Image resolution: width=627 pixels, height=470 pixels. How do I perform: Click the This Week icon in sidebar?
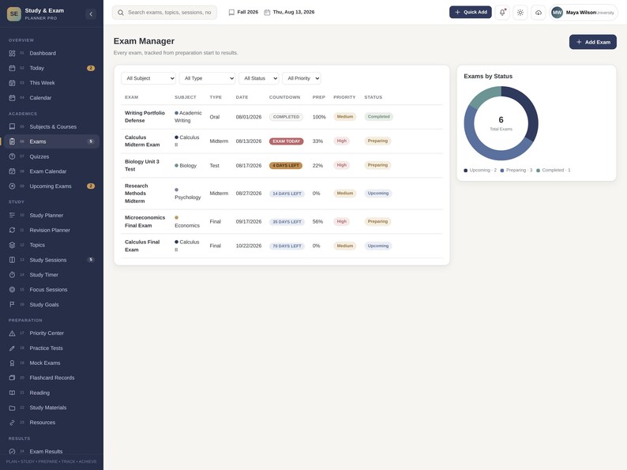12,83
